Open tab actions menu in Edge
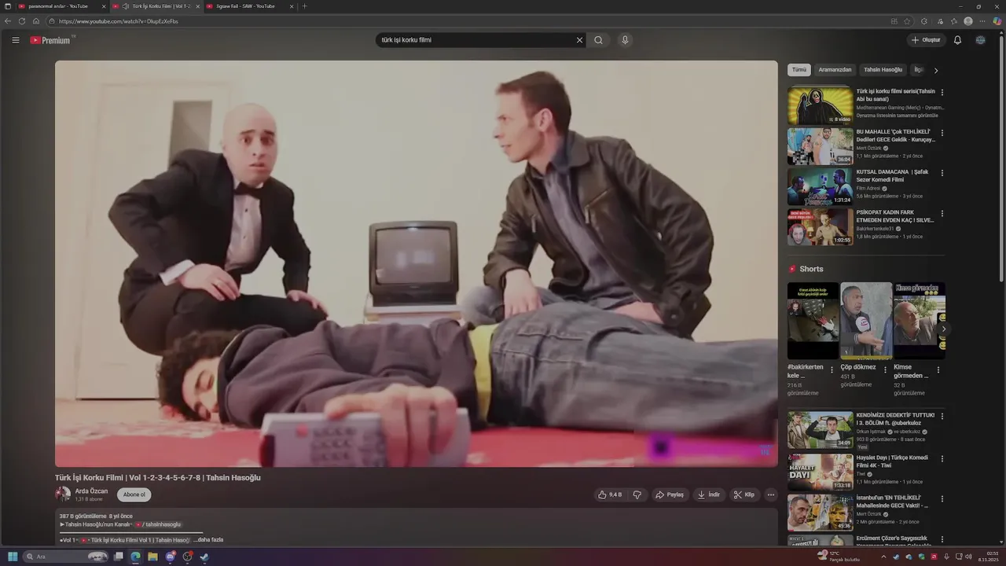Viewport: 1006px width, 566px height. [x=8, y=6]
